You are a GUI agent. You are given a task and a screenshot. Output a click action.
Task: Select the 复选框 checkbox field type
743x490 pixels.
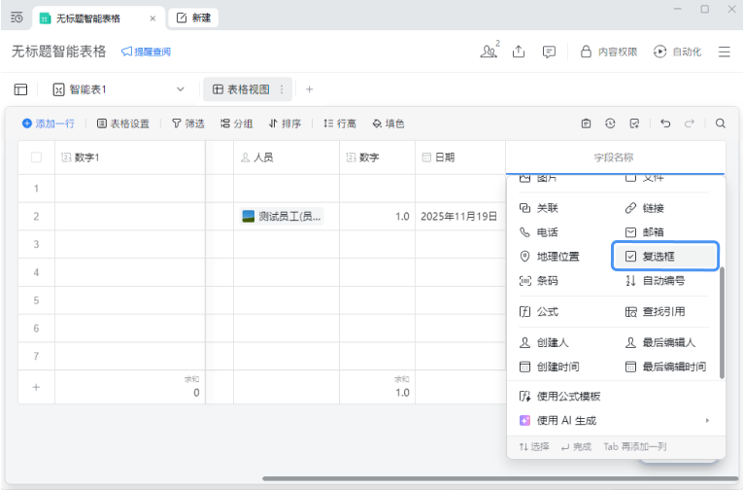point(665,257)
